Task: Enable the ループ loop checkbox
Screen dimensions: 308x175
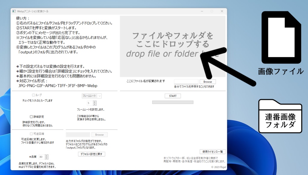Action: tap(34, 95)
